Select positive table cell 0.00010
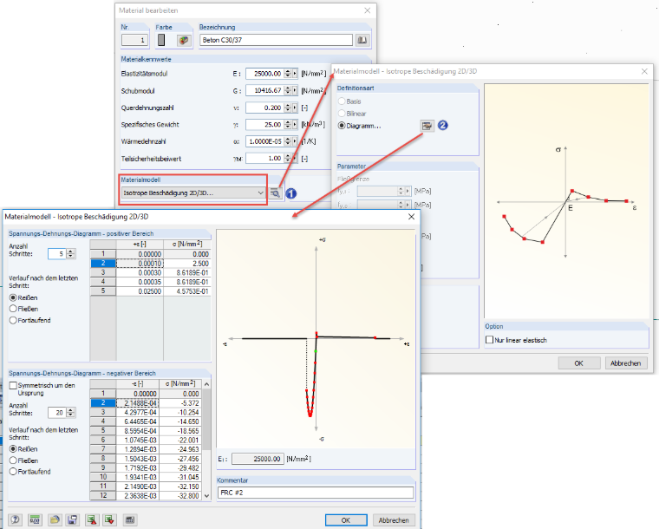 [x=140, y=264]
